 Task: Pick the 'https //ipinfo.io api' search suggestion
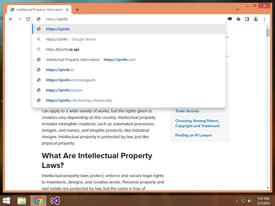point(129,49)
